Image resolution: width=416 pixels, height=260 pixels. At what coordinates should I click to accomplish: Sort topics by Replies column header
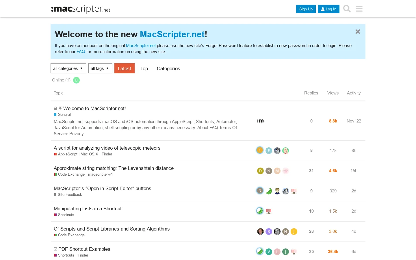click(x=311, y=93)
